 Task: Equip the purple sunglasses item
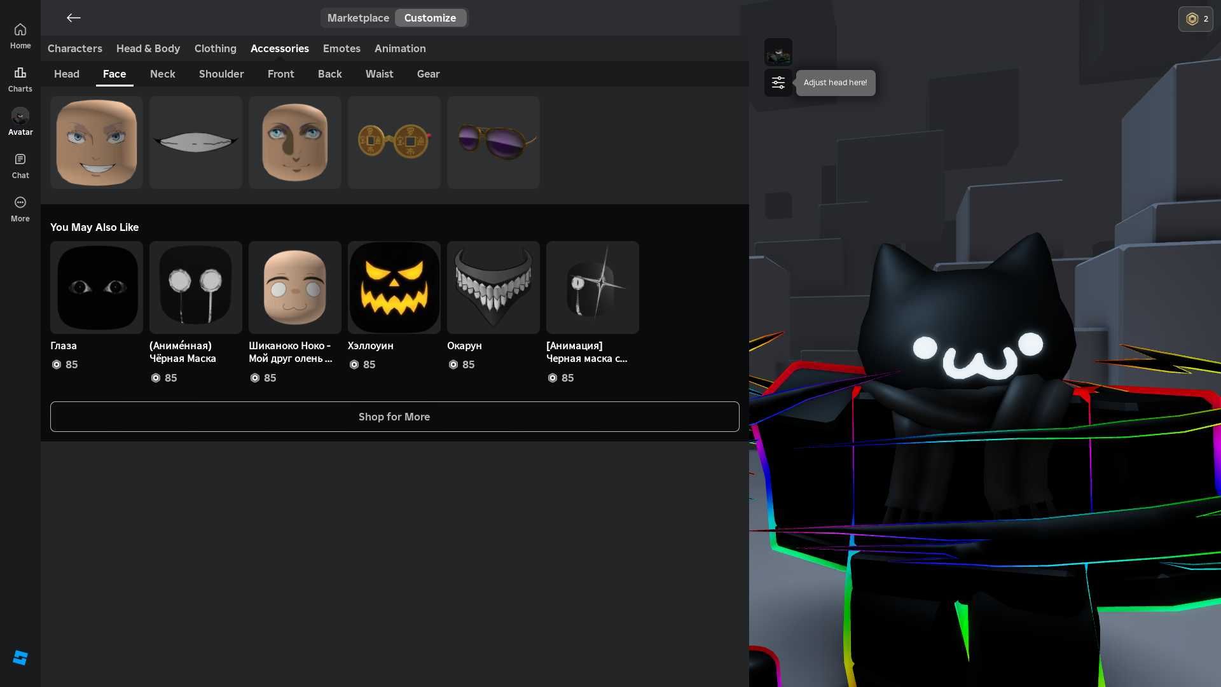(x=493, y=142)
